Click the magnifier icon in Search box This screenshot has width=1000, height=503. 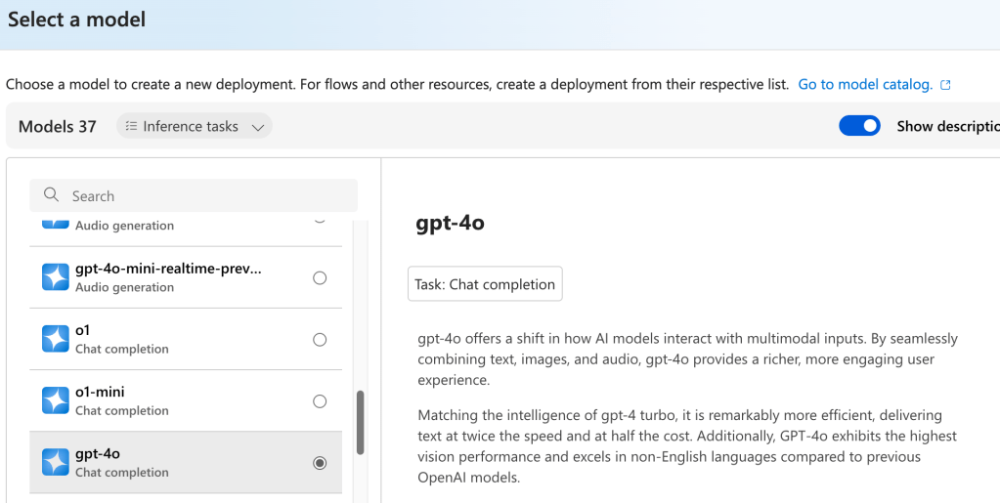tap(52, 195)
